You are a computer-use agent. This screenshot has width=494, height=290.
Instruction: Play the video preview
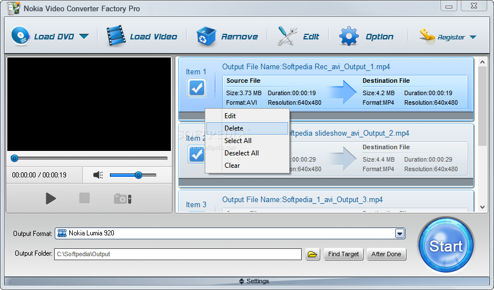50,198
